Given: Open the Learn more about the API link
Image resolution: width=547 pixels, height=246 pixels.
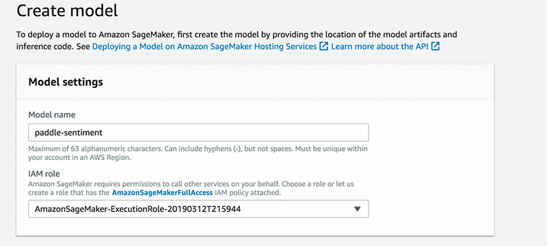Looking at the screenshot, I should click(379, 46).
